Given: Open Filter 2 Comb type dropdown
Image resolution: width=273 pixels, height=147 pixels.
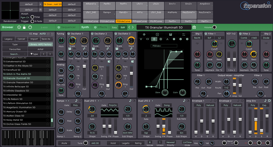Looking at the screenshot, I should click(244, 38).
